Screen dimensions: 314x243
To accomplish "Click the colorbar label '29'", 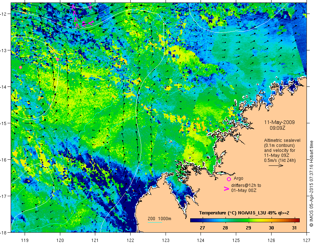I will (x=248, y=228).
